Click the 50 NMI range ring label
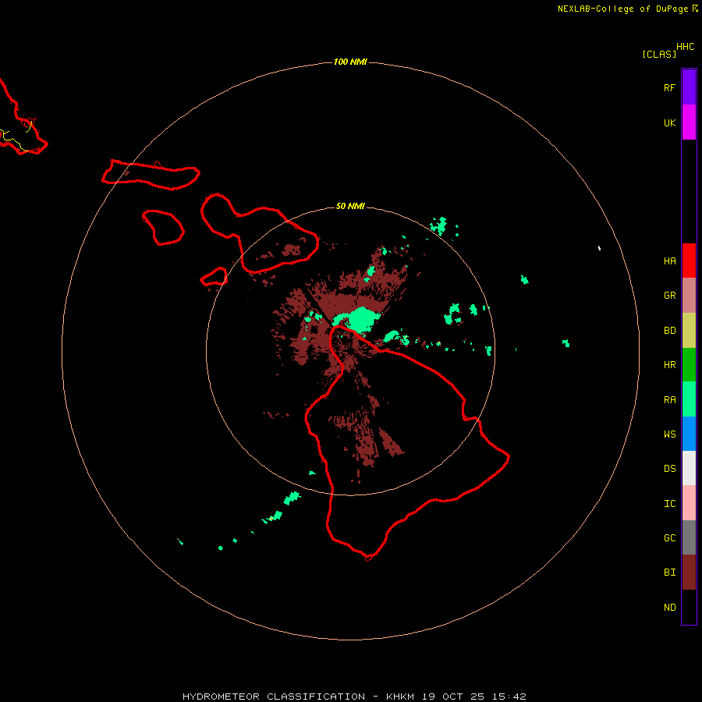The width and height of the screenshot is (702, 702). [x=350, y=206]
